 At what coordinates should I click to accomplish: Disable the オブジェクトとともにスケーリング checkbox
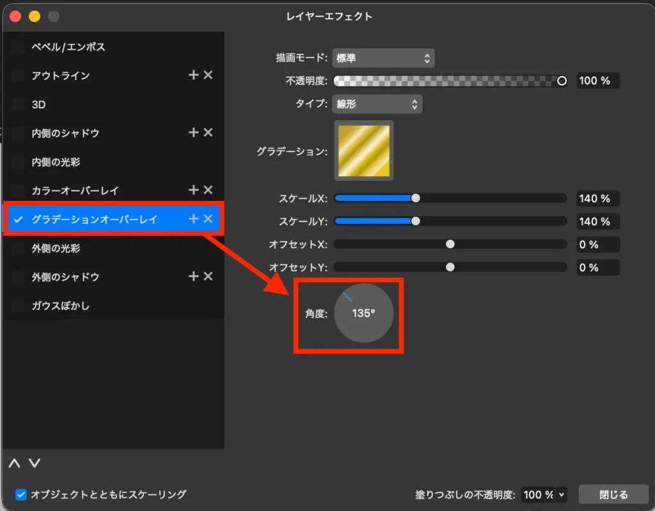tap(21, 494)
